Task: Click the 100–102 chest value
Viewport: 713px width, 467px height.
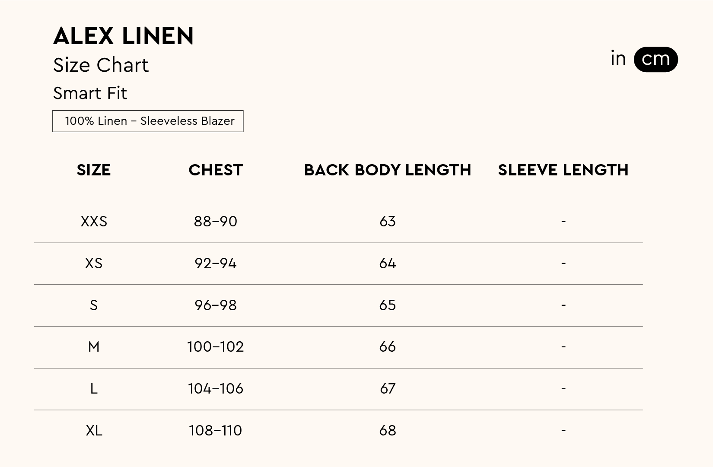Action: pyautogui.click(x=216, y=347)
